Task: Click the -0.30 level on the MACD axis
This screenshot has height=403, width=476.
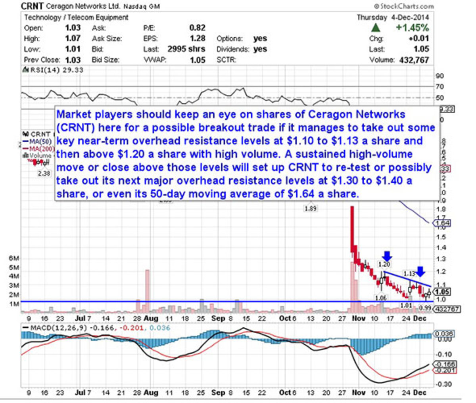Action: pyautogui.click(x=443, y=384)
